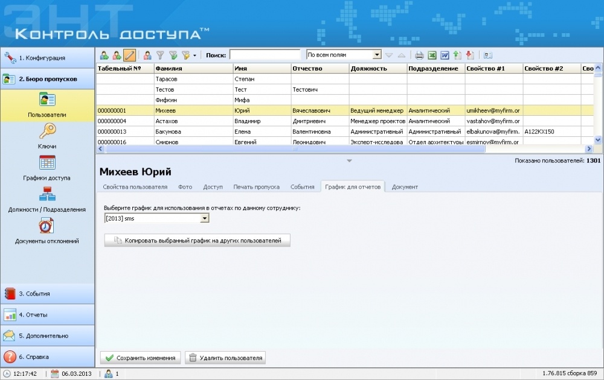The image size is (604, 380).
Task: Click vertical scrollbar up arrow of table
Action: [x=598, y=68]
